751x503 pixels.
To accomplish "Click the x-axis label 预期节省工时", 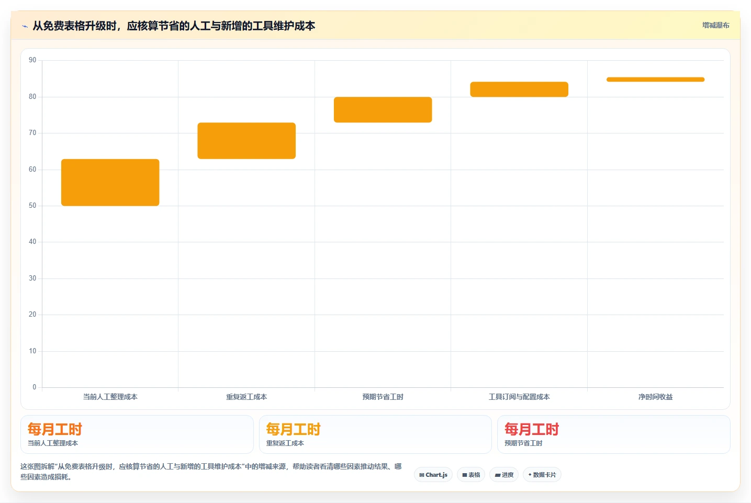I will pos(383,397).
